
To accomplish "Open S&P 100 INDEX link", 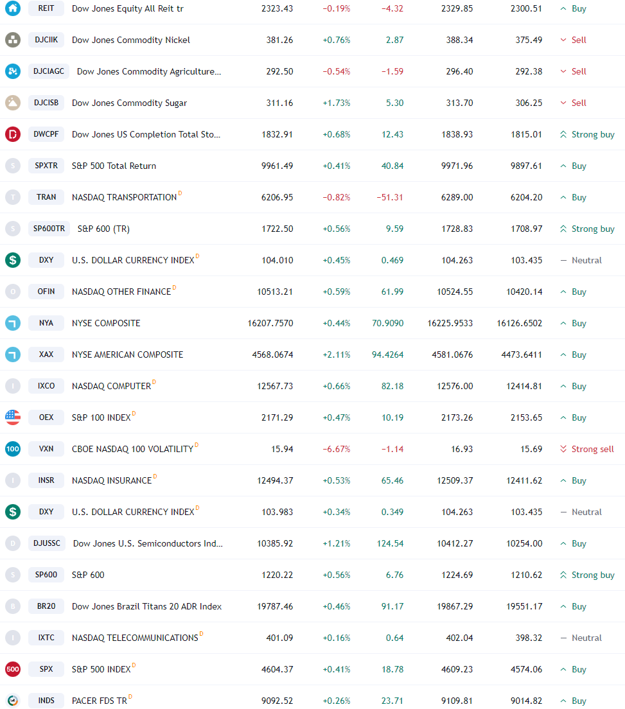I will 101,417.
